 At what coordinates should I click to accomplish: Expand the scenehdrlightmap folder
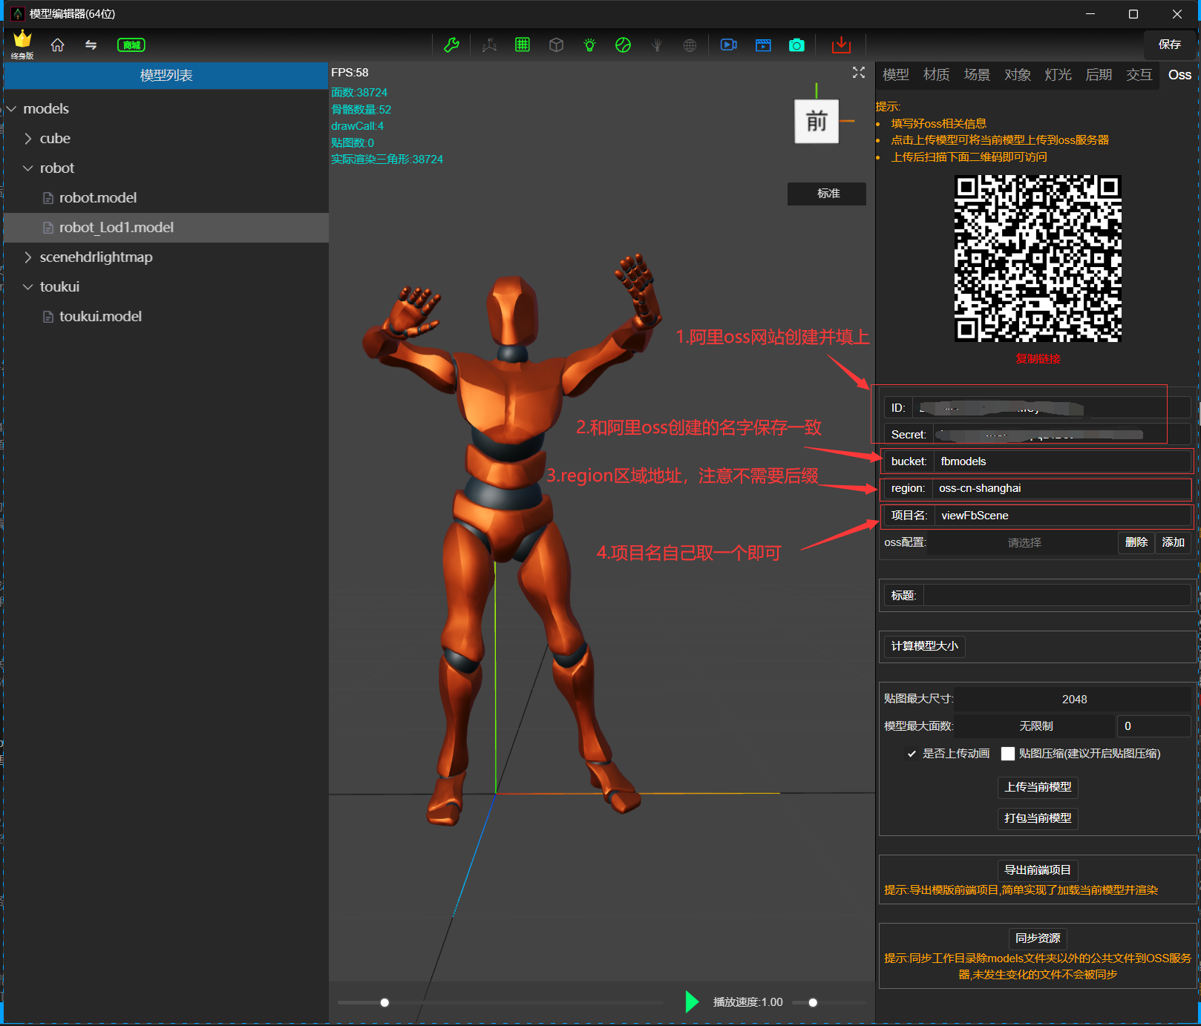[x=28, y=257]
